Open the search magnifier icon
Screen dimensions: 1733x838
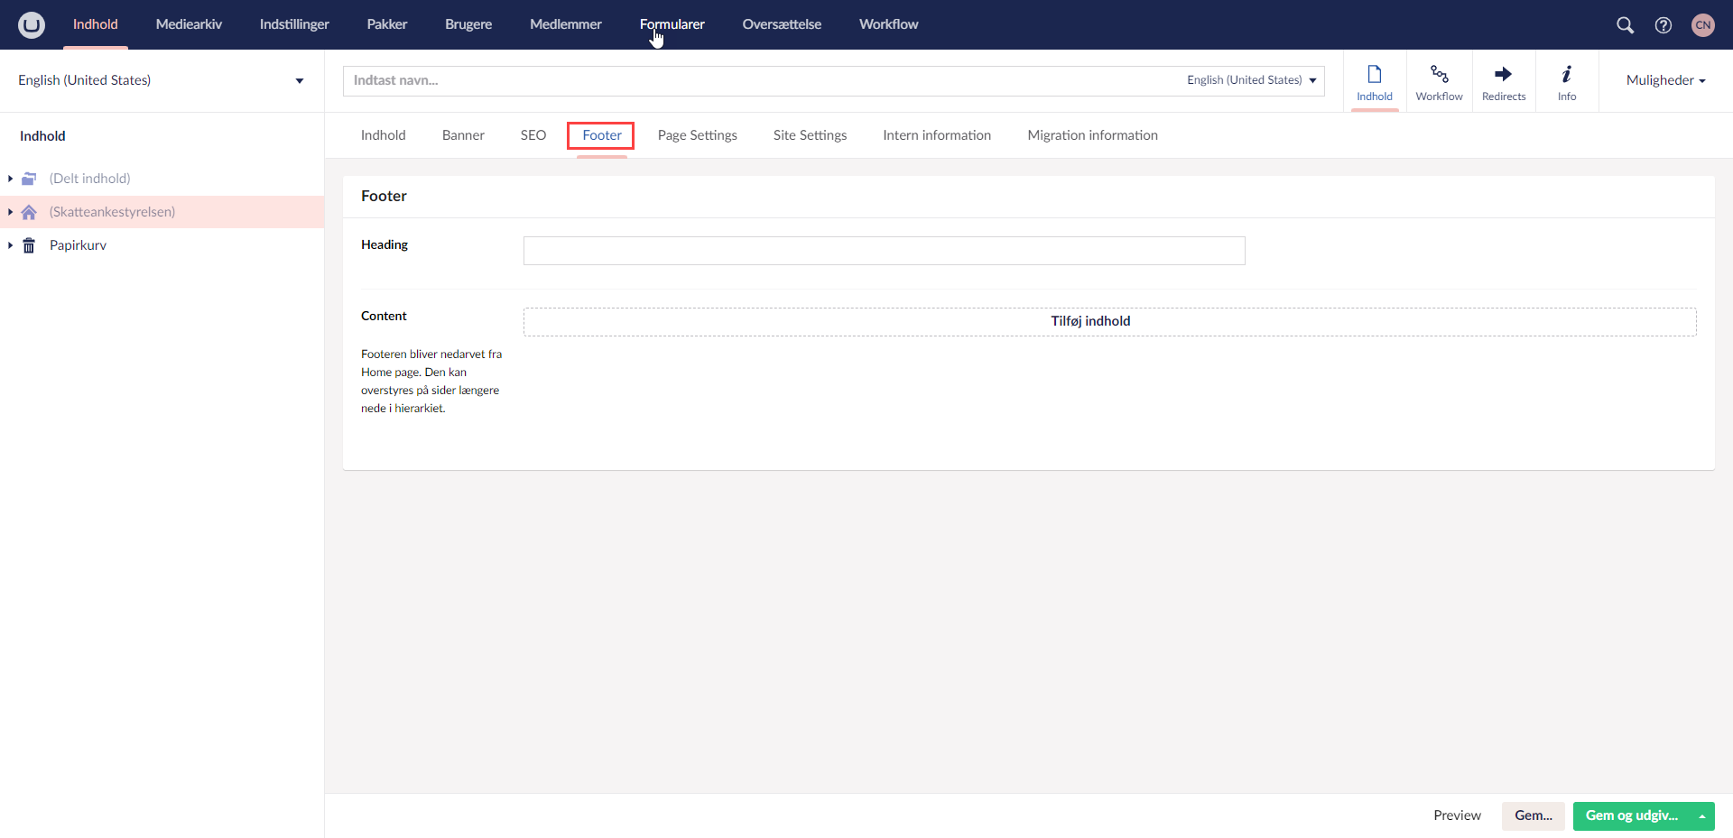coord(1625,25)
